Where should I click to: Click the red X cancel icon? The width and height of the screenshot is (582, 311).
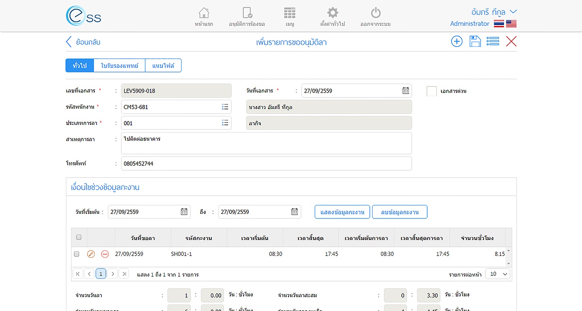click(511, 41)
